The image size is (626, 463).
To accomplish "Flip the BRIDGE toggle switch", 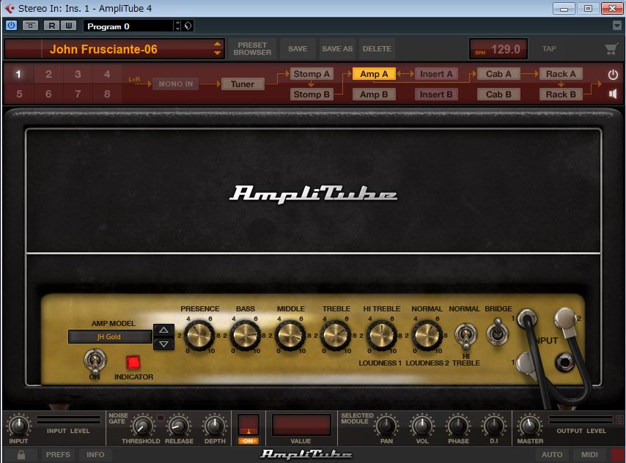I will point(498,331).
